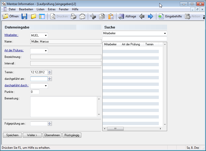Click the search results horizontal scrollbar
206x151 pixels.
pyautogui.click(x=132, y=129)
